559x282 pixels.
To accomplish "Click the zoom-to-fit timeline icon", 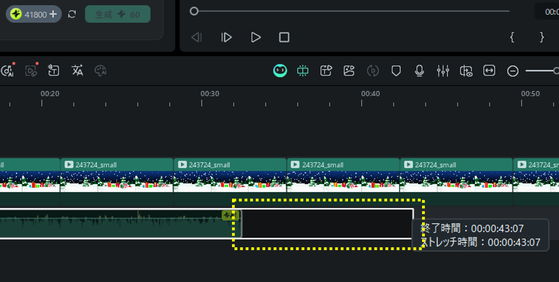I will (489, 70).
